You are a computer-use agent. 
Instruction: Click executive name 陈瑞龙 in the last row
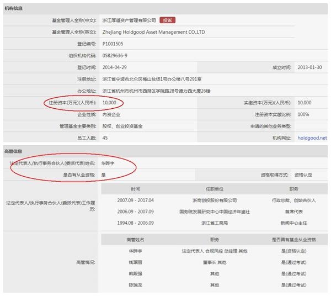pos(135,286)
